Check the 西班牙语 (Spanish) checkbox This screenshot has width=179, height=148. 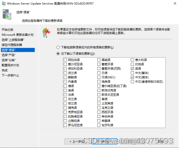[99, 112]
